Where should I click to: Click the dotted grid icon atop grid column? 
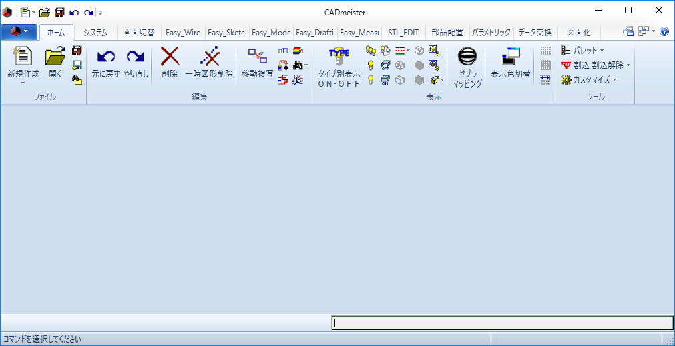545,51
